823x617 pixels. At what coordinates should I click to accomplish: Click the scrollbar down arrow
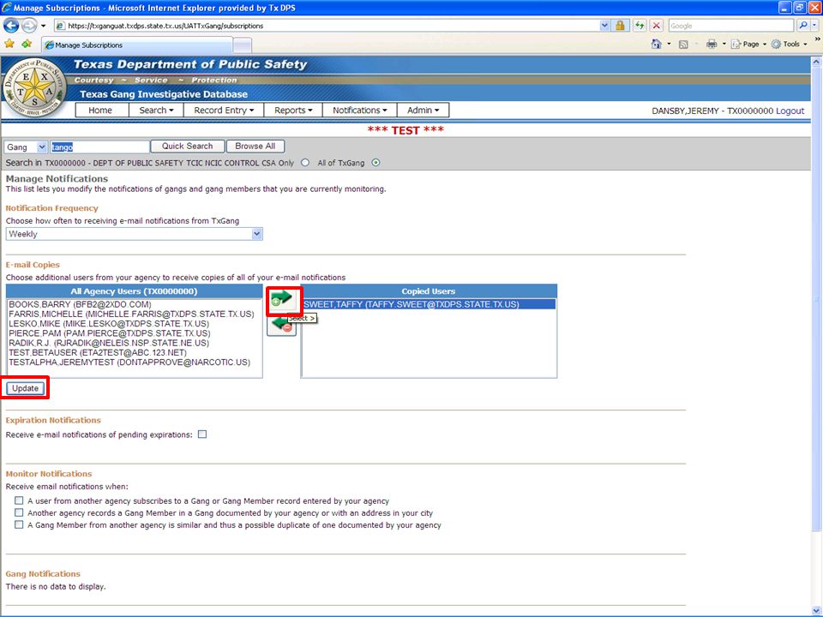click(816, 610)
